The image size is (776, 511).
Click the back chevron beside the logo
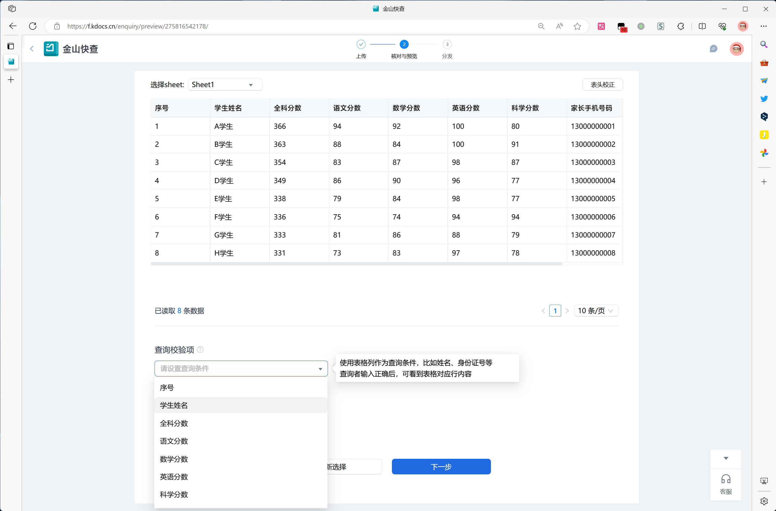tap(32, 49)
